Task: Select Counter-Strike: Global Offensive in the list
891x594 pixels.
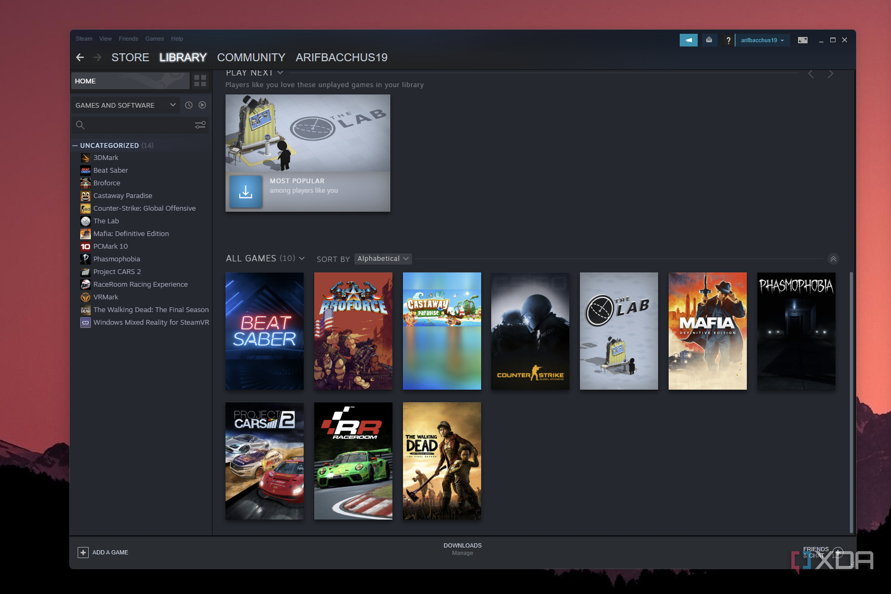Action: click(144, 209)
